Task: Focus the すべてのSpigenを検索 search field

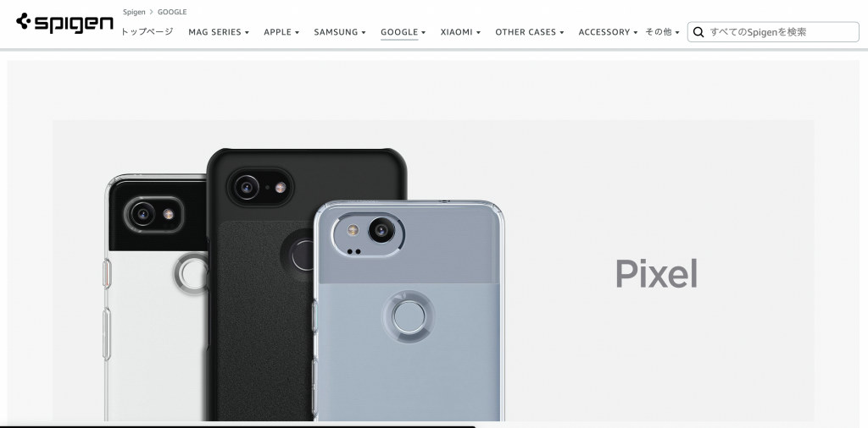Action: pyautogui.click(x=773, y=32)
